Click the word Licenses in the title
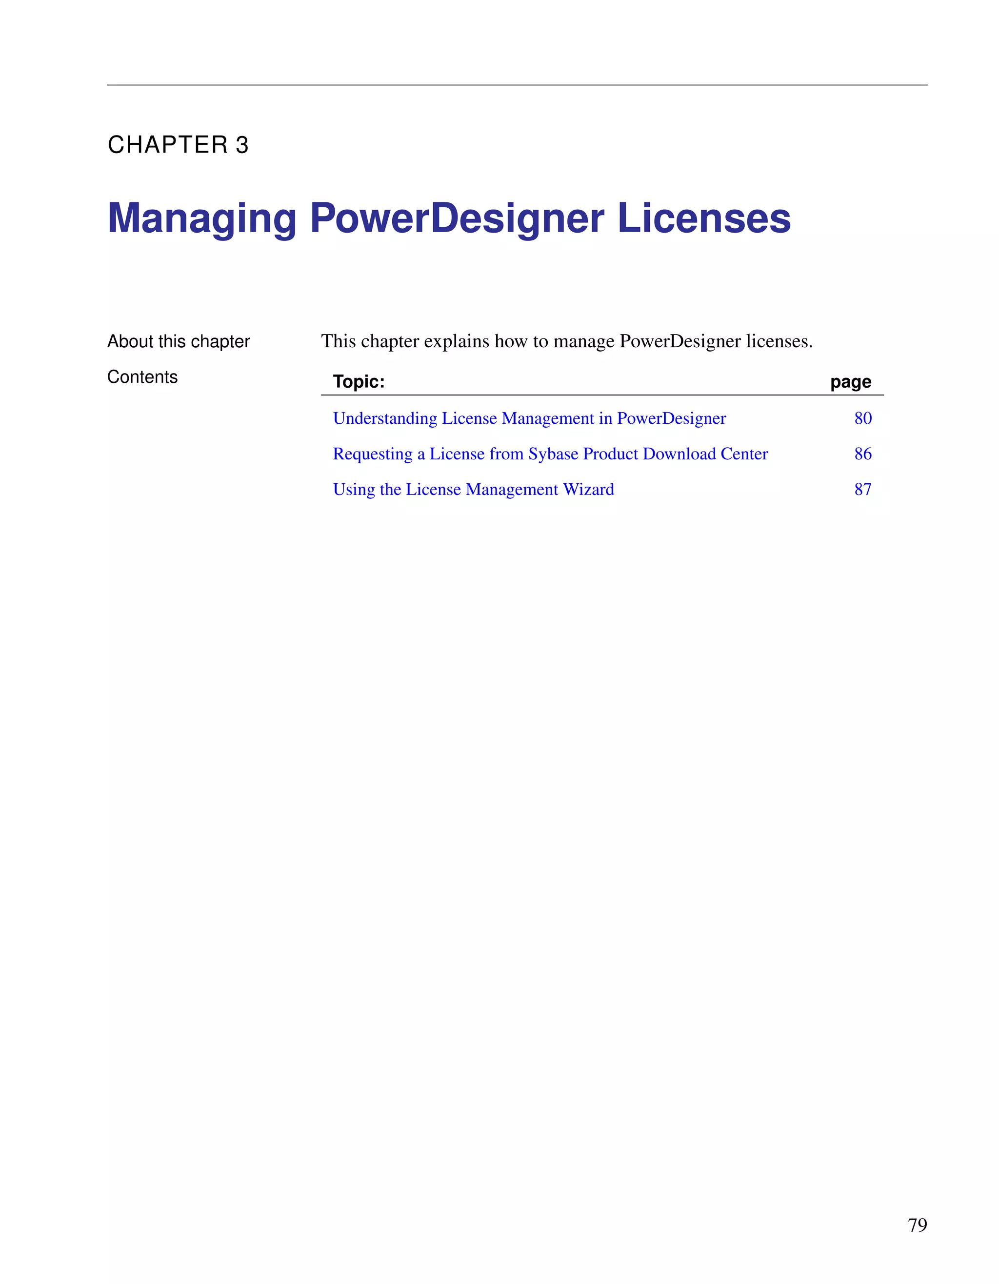Viewport: 999px width, 1284px height. [703, 218]
